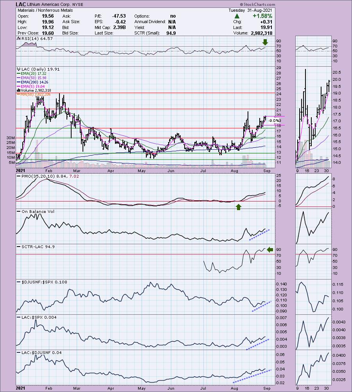Screen dimensions: 352x392
Task: Click the navy EMA(200) legend line swatch
Action: click(18, 82)
